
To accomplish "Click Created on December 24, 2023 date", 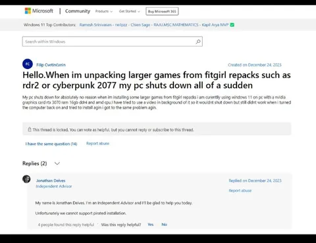I will pyautogui.click(x=255, y=65).
